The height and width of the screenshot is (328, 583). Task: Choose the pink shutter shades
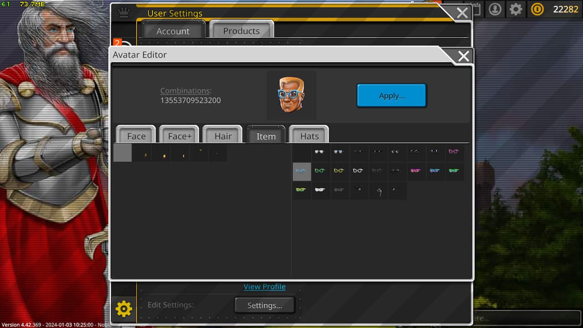415,171
